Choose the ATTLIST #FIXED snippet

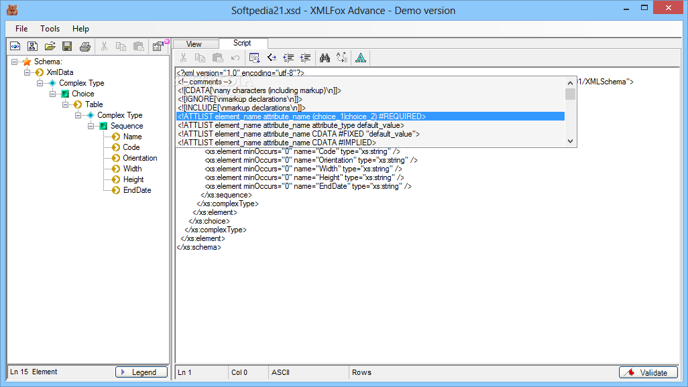click(370, 134)
